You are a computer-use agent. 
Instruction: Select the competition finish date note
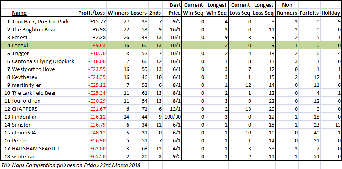(71, 165)
